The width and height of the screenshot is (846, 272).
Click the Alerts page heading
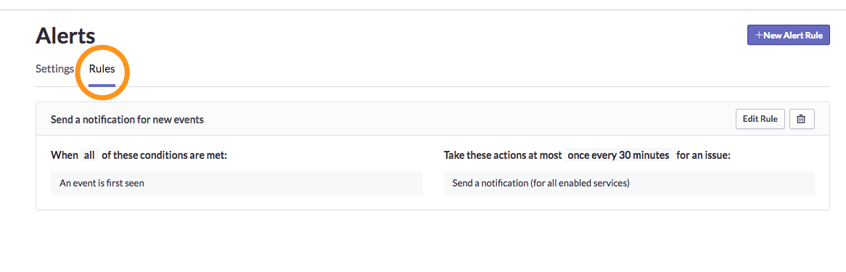(x=65, y=36)
